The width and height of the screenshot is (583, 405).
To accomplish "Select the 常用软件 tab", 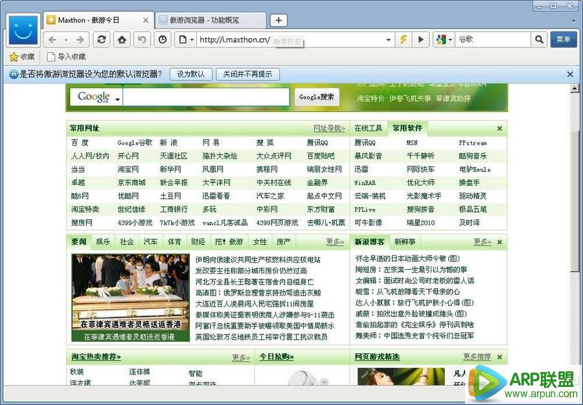I will point(407,128).
